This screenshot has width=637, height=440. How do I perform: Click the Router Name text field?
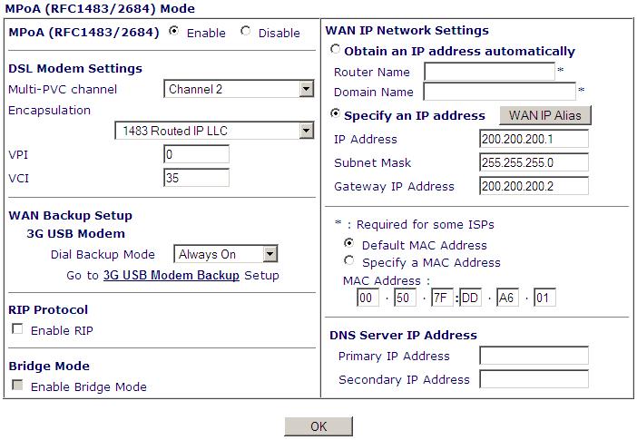[489, 72]
